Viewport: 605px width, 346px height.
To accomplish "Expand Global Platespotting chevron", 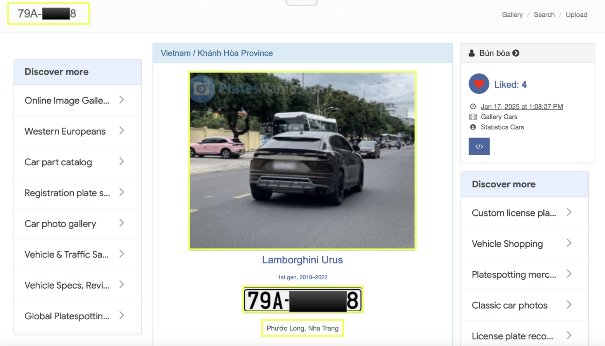I will pyautogui.click(x=122, y=315).
